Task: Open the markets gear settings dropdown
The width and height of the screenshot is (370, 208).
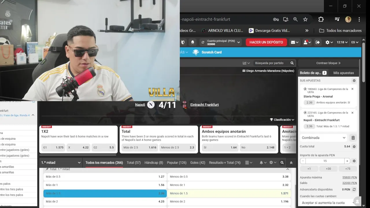Action: coord(273,163)
